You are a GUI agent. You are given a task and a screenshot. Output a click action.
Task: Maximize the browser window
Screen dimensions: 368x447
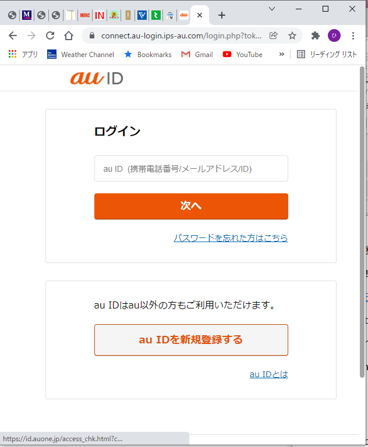tap(325, 9)
